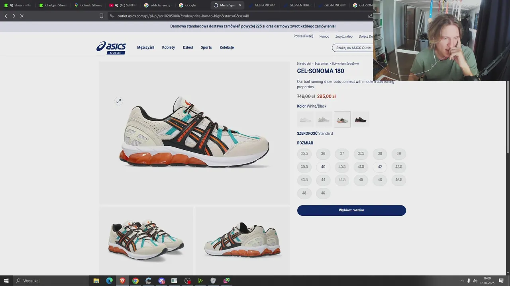
Task: Select size 42
Action: (x=380, y=167)
